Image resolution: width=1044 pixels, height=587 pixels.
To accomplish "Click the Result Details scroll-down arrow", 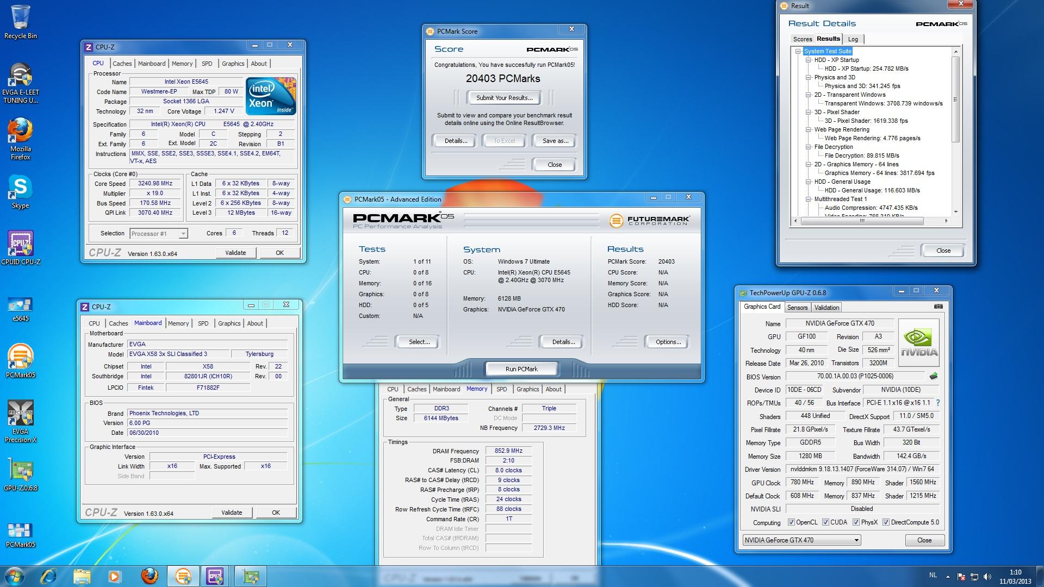I will tap(955, 212).
